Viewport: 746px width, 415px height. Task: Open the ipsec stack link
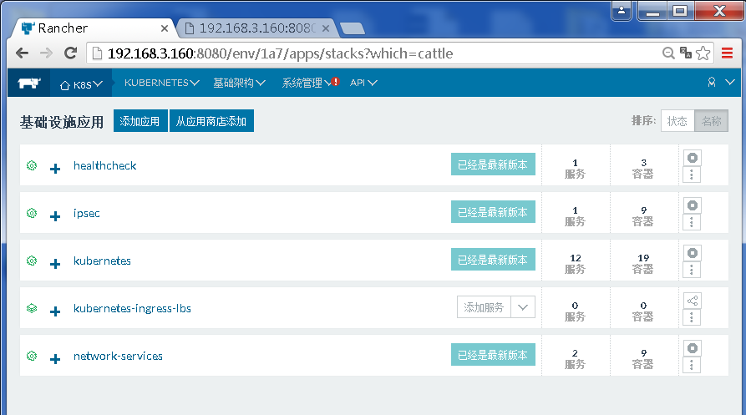click(x=87, y=213)
